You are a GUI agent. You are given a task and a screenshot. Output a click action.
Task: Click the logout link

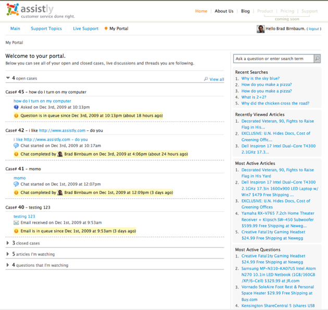314,29
